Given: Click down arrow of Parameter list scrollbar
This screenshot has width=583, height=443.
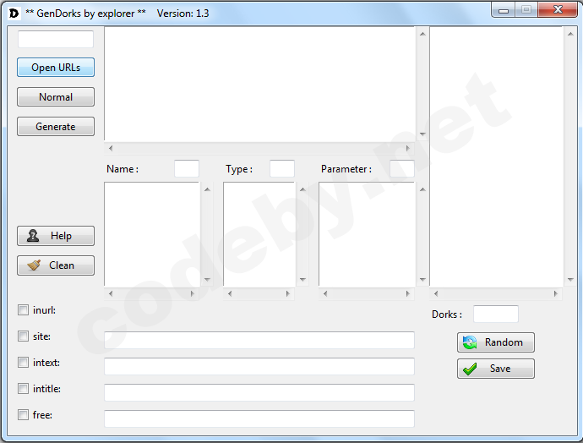Looking at the screenshot, I should tap(422, 279).
